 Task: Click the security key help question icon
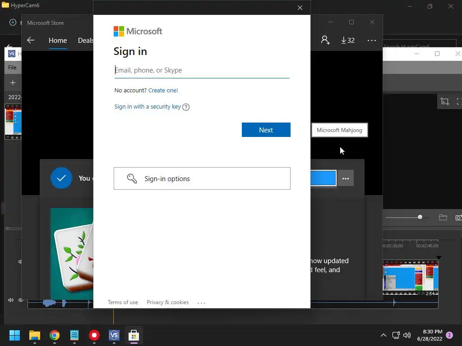point(186,107)
